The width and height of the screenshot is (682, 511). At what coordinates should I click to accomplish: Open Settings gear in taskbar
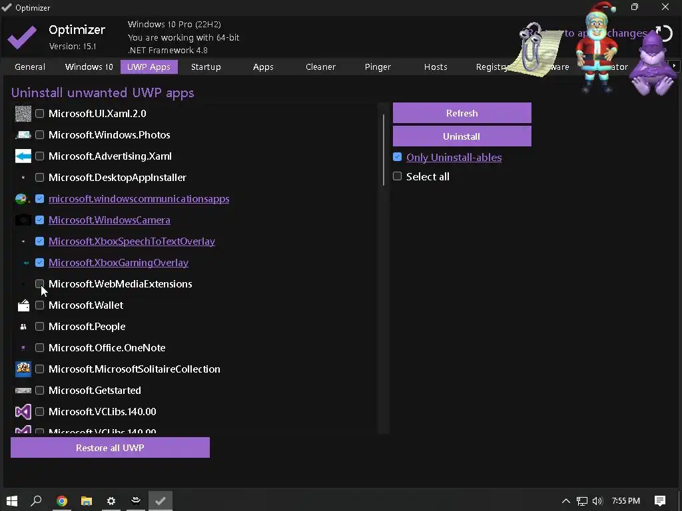tap(111, 501)
